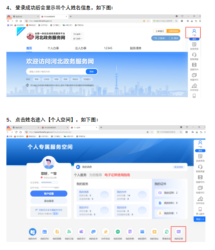This screenshot has width=215, height=250.
Task: Click the homepage search input field
Action: pyautogui.click(x=56, y=72)
